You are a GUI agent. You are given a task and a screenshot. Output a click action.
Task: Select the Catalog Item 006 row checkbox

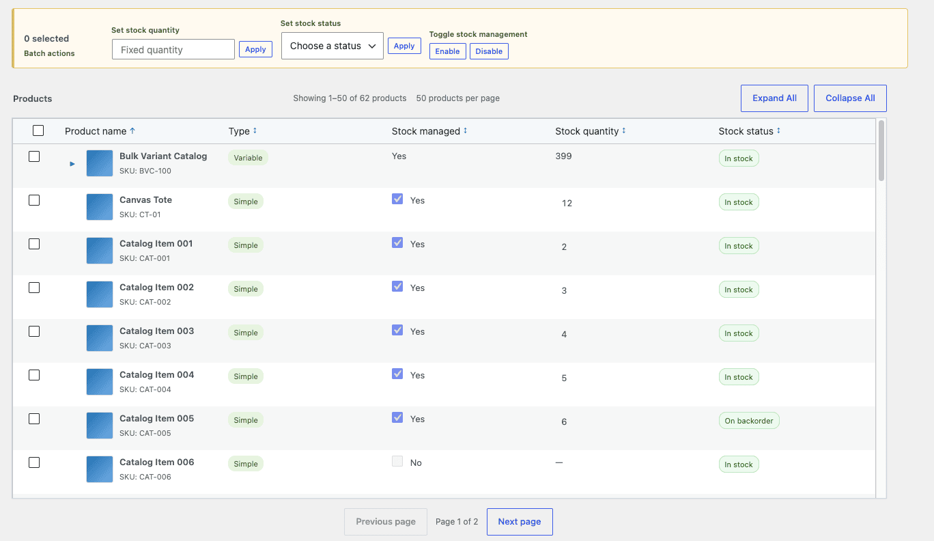click(x=34, y=462)
